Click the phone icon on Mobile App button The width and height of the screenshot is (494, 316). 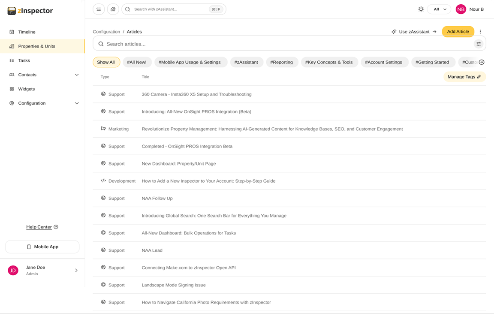[x=29, y=247]
